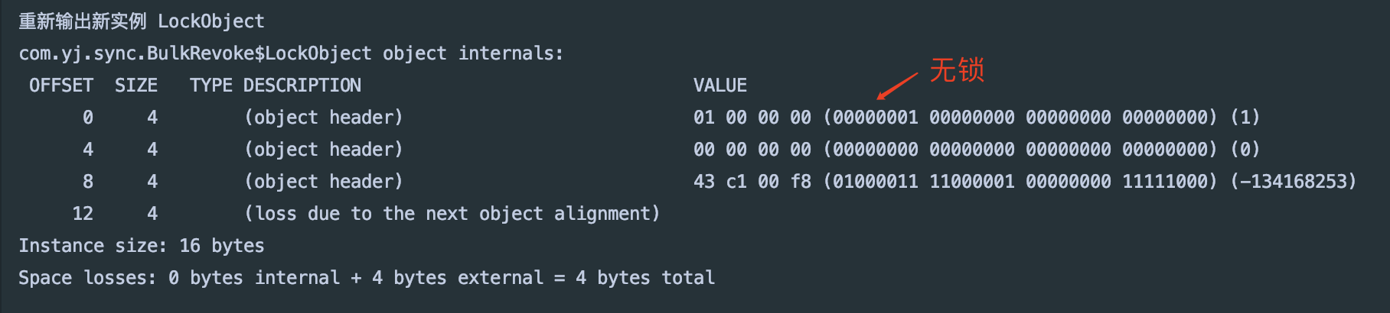Click the VALUE column header
This screenshot has width=1390, height=313.
[x=720, y=86]
